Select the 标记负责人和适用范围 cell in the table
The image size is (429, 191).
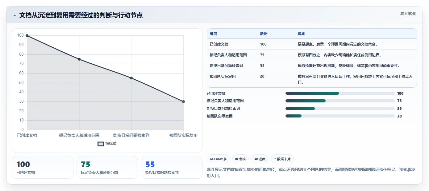click(228, 55)
